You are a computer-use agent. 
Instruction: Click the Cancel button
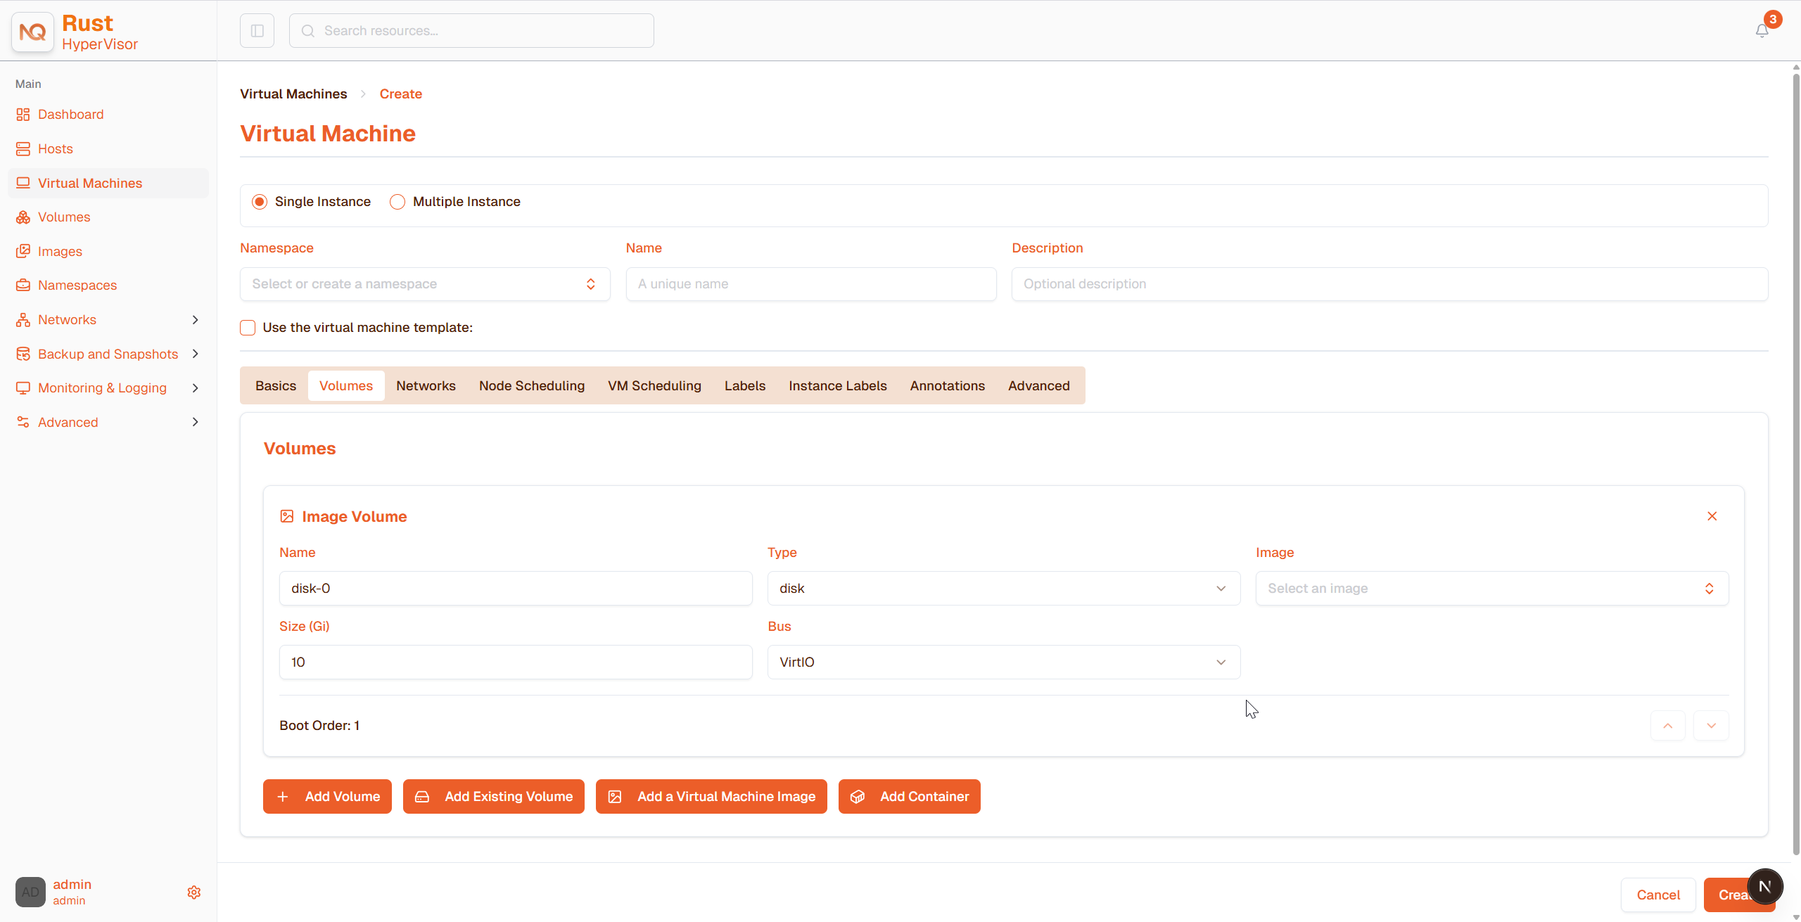pyautogui.click(x=1658, y=895)
